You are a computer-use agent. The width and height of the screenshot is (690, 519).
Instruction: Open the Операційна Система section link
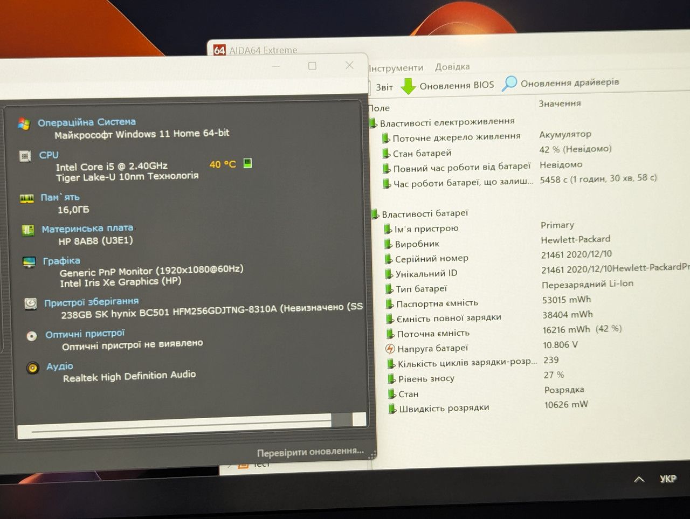(87, 122)
